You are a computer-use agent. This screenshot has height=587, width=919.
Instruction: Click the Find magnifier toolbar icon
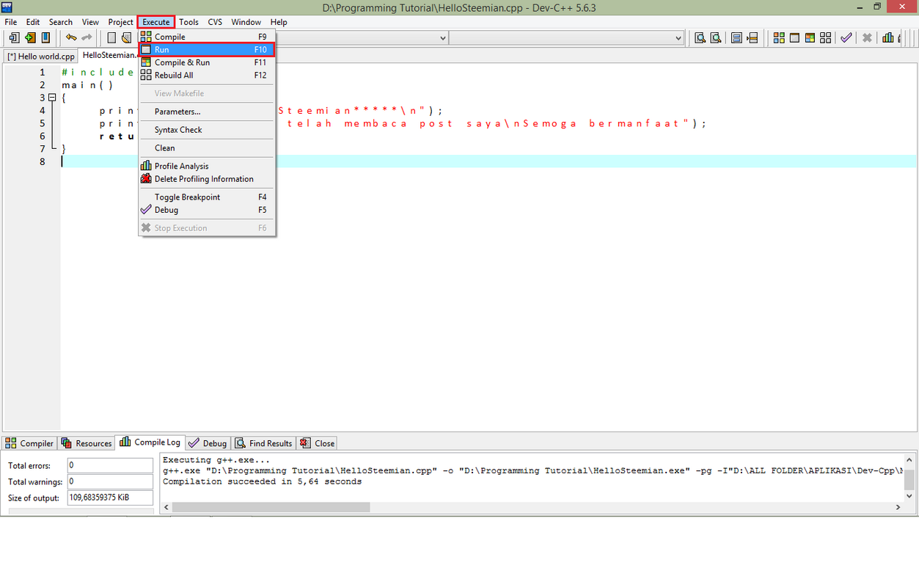tap(700, 38)
